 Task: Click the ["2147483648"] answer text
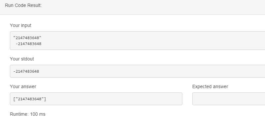coord(30,99)
